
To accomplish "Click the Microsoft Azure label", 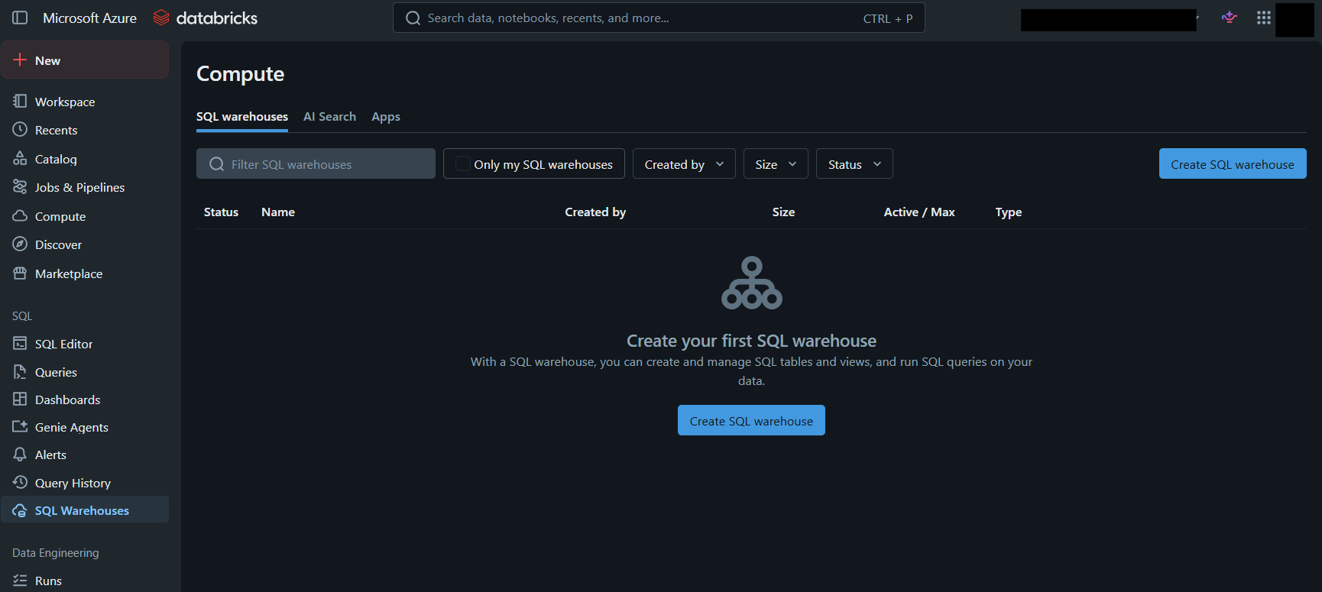I will 89,18.
